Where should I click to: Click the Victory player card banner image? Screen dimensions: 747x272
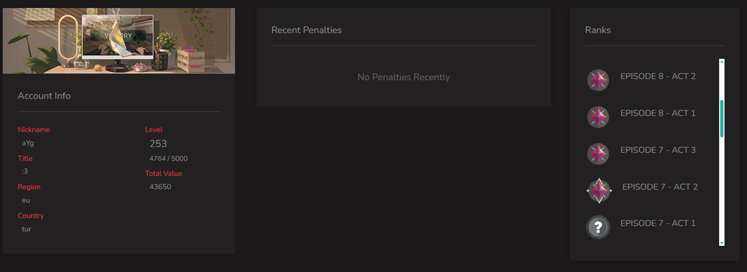click(x=118, y=41)
